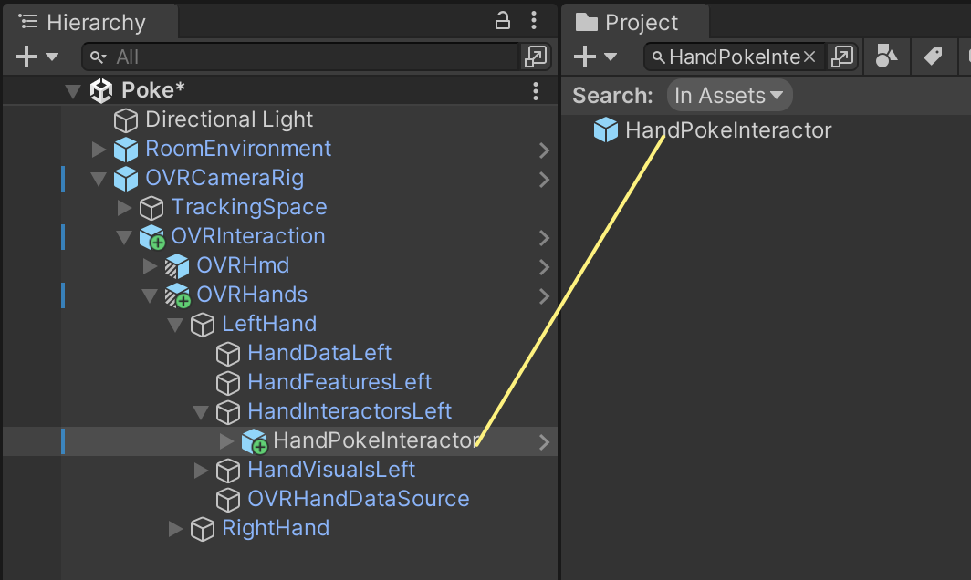The width and height of the screenshot is (971, 580).
Task: Open the Search by Type filter icon
Action: coord(886,57)
